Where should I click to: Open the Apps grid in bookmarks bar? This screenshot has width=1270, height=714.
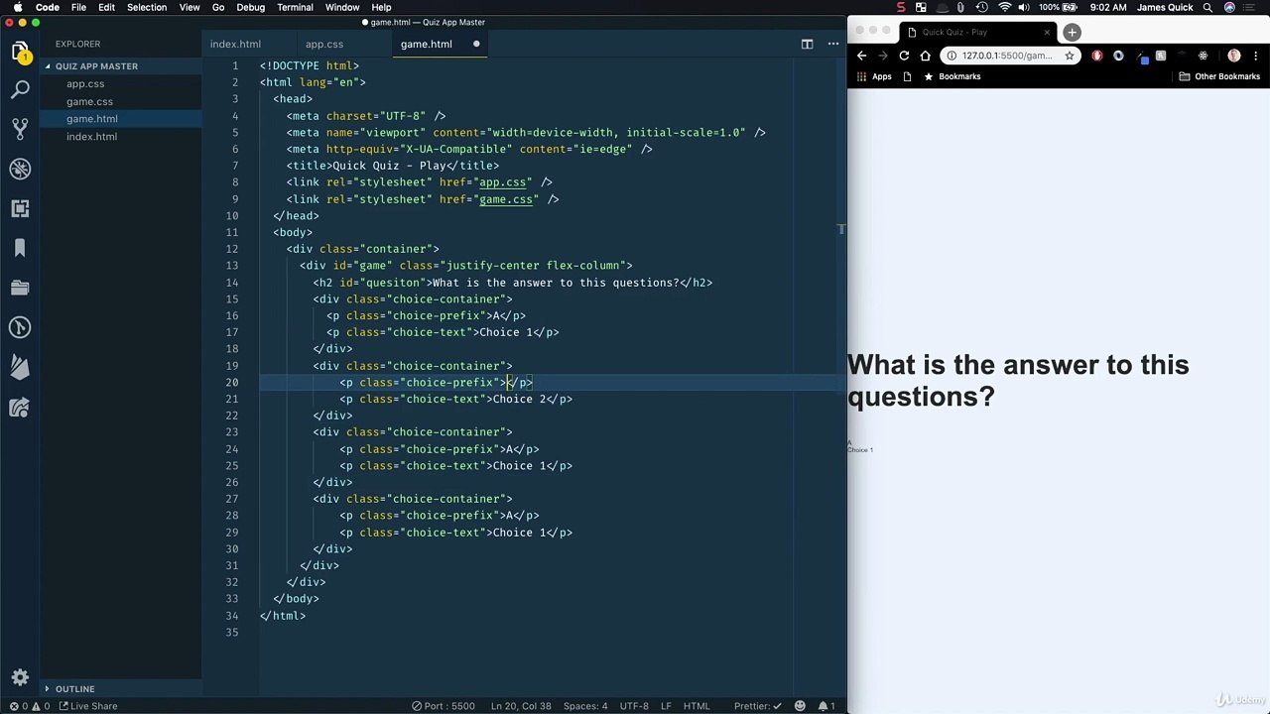tap(873, 76)
